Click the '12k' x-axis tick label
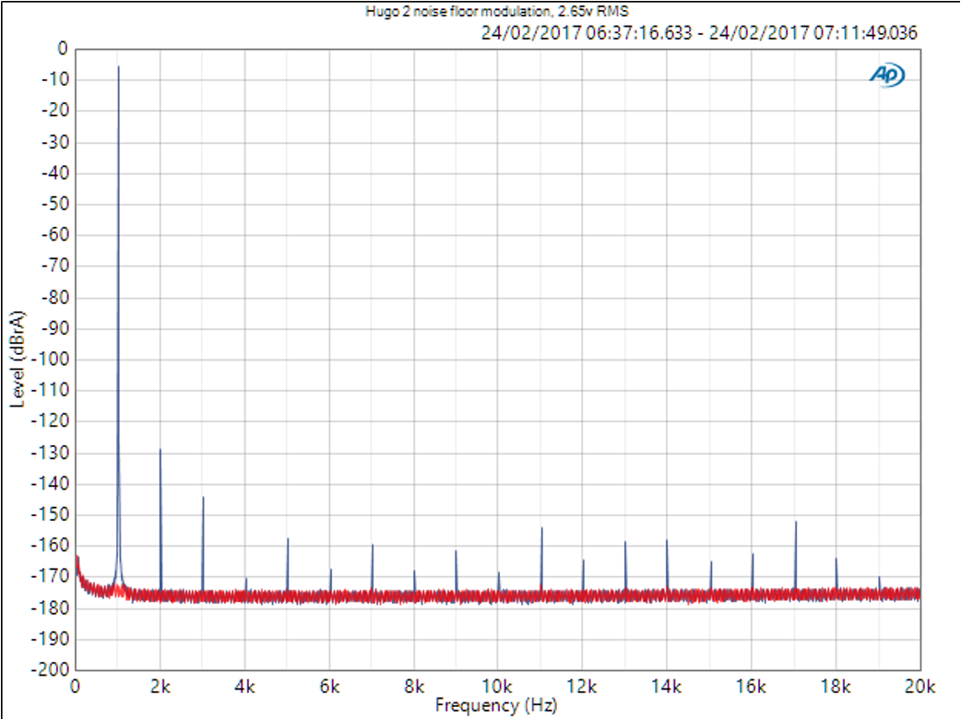961x719 pixels. click(x=582, y=687)
